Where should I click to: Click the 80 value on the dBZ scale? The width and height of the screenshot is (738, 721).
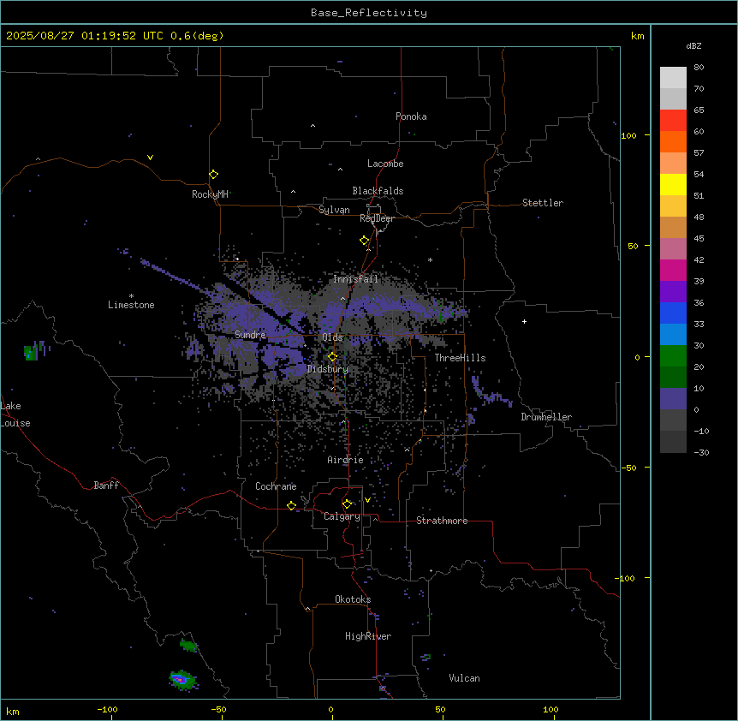(699, 68)
